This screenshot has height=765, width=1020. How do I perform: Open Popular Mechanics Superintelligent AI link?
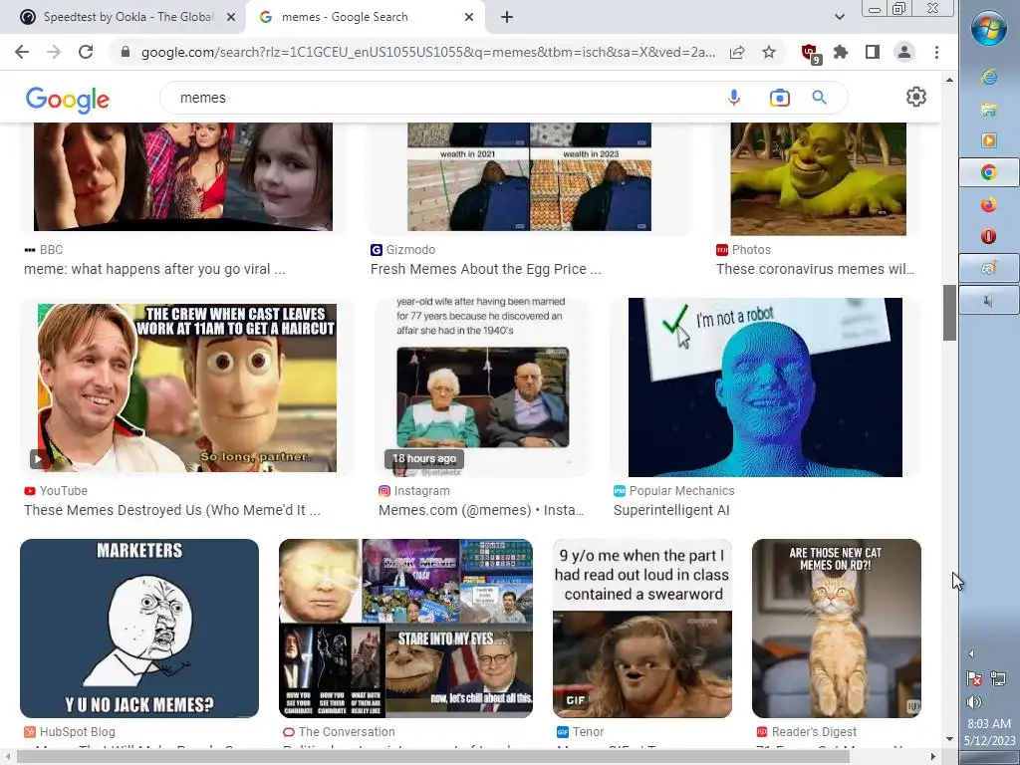pos(671,510)
